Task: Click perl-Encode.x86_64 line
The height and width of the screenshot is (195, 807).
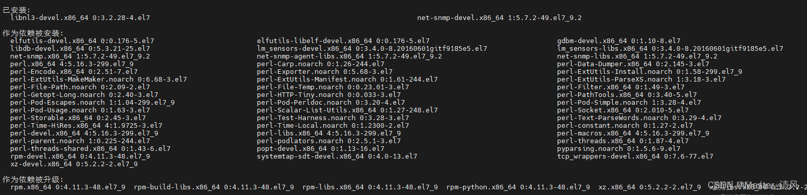Action: [74, 72]
